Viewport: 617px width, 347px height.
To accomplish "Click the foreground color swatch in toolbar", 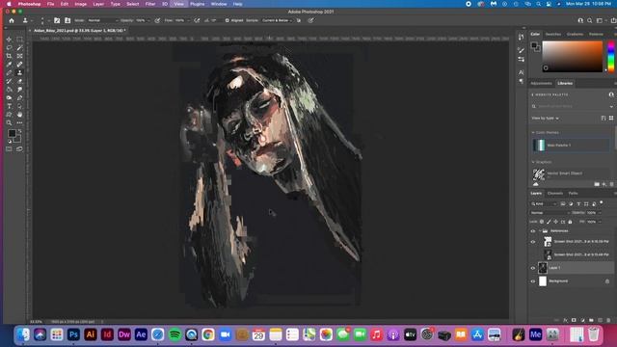I will 12,134.
